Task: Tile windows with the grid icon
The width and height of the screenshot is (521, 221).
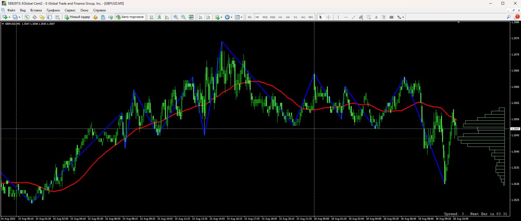Action: [x=191, y=17]
